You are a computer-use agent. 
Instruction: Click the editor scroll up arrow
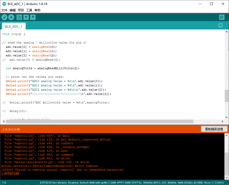226,32
